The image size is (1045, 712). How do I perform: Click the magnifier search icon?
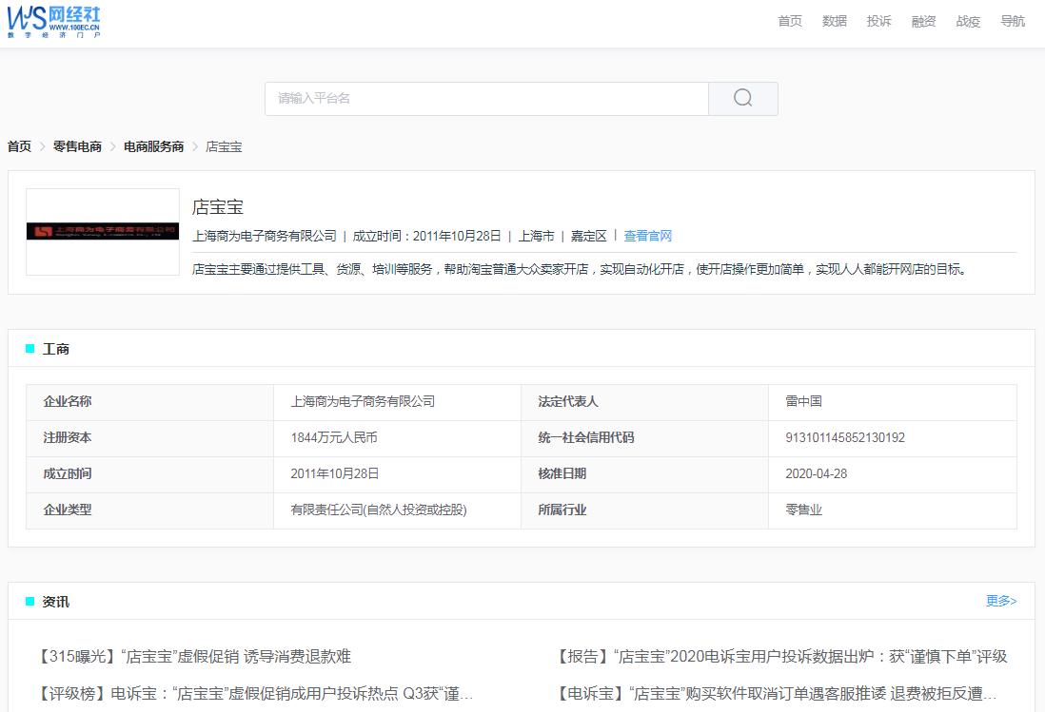point(741,98)
